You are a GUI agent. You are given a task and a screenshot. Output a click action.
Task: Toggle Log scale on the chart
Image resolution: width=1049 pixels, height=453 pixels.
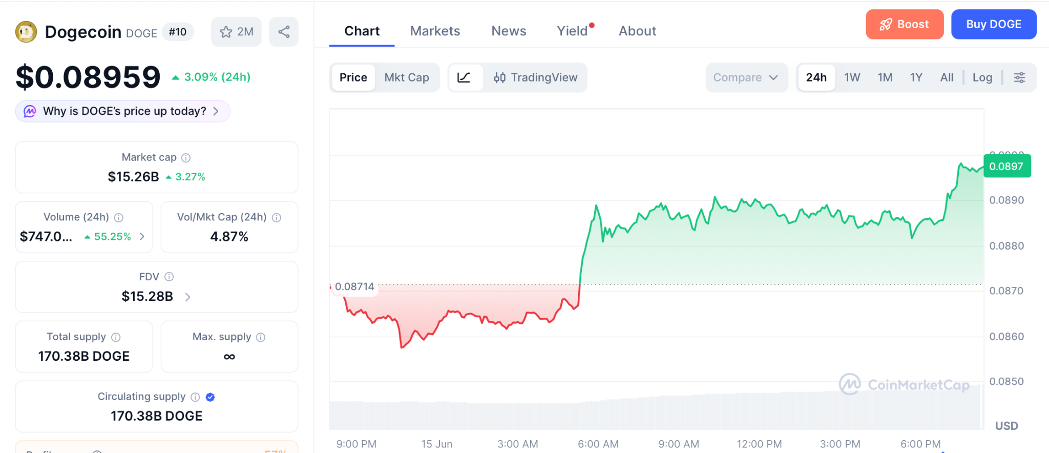[x=982, y=77]
